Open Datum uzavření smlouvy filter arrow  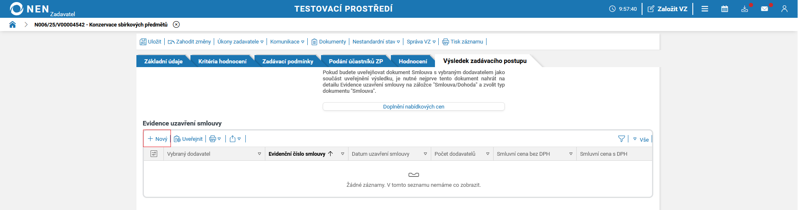click(425, 154)
